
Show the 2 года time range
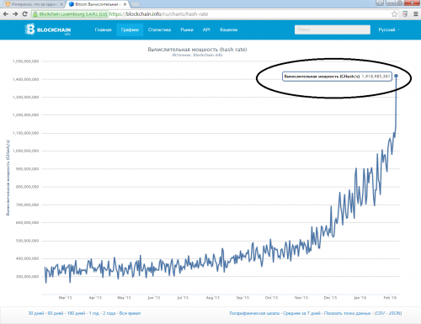(109, 313)
